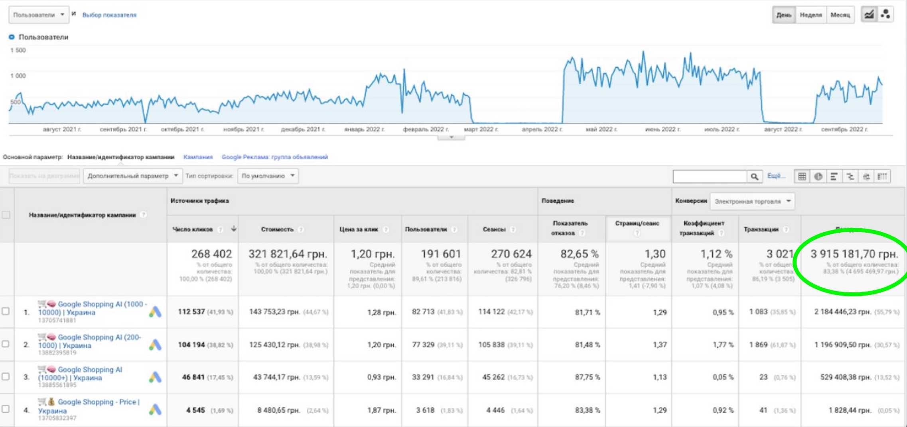Sort by Стоимость column header

(x=277, y=229)
